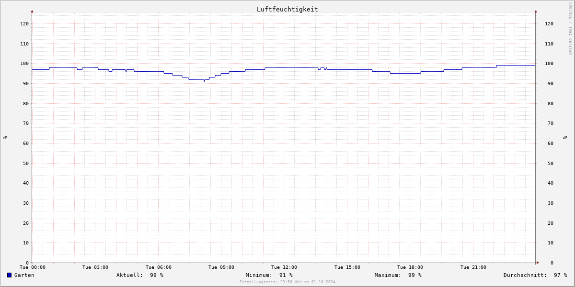The image size is (575, 287).
Task: Click the Tue 09:00 time axis label
Action: click(x=221, y=267)
